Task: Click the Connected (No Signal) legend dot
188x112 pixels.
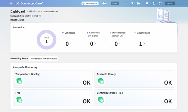Action: click(x=87, y=33)
